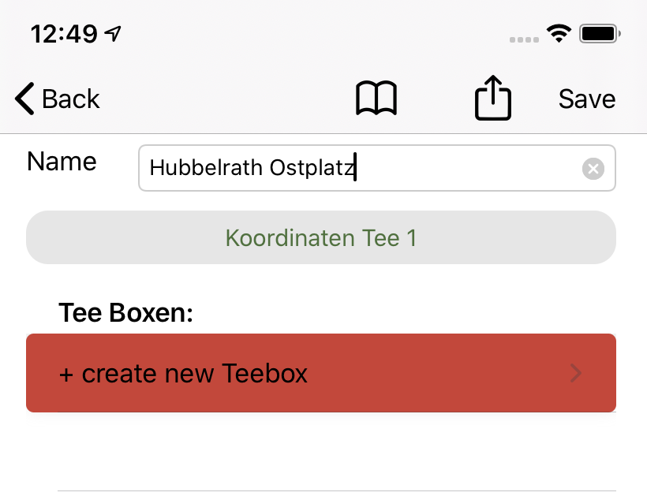
Task: Tap the Name label
Action: (x=62, y=162)
